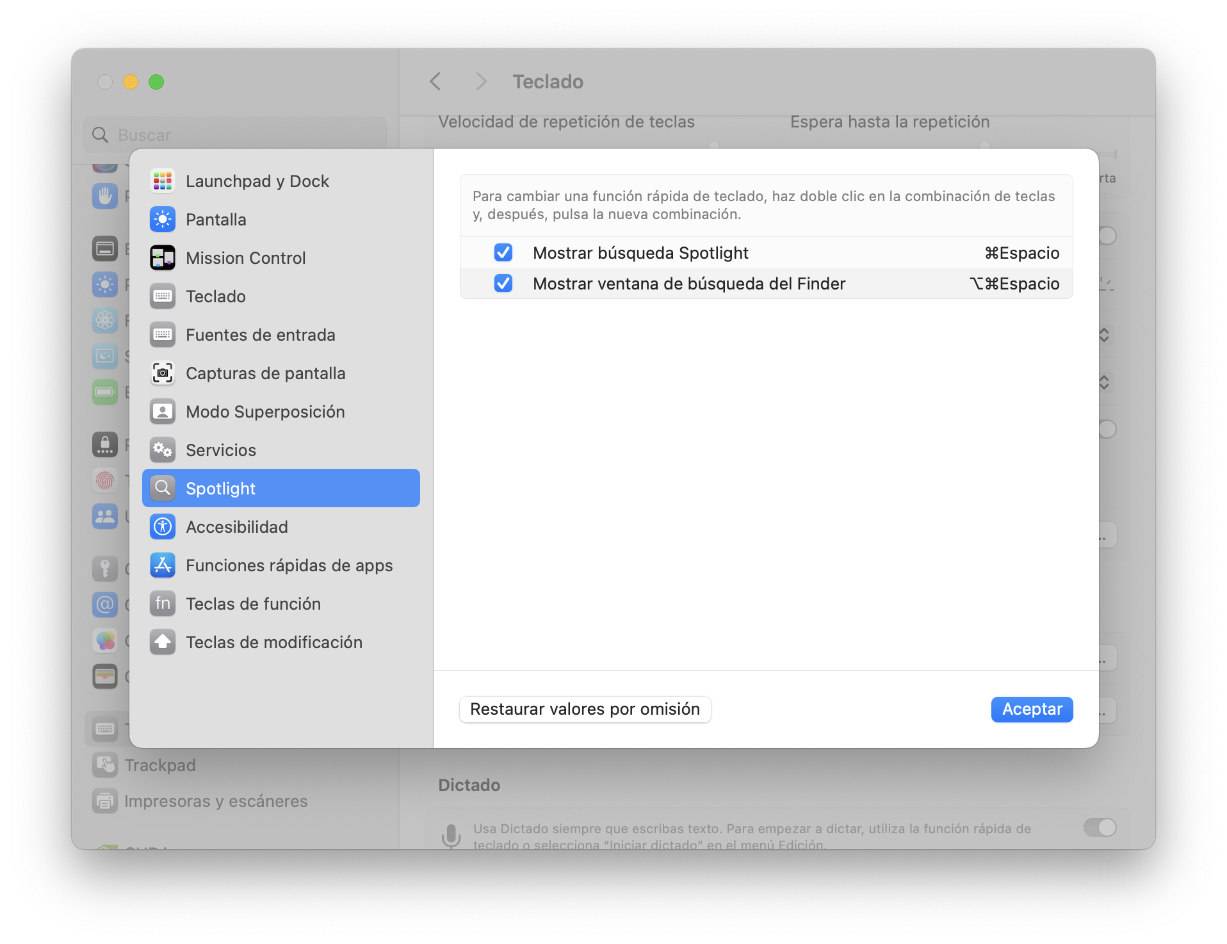Image resolution: width=1227 pixels, height=944 pixels.
Task: Click the Launchpad y Dock grid icon
Action: pos(163,181)
